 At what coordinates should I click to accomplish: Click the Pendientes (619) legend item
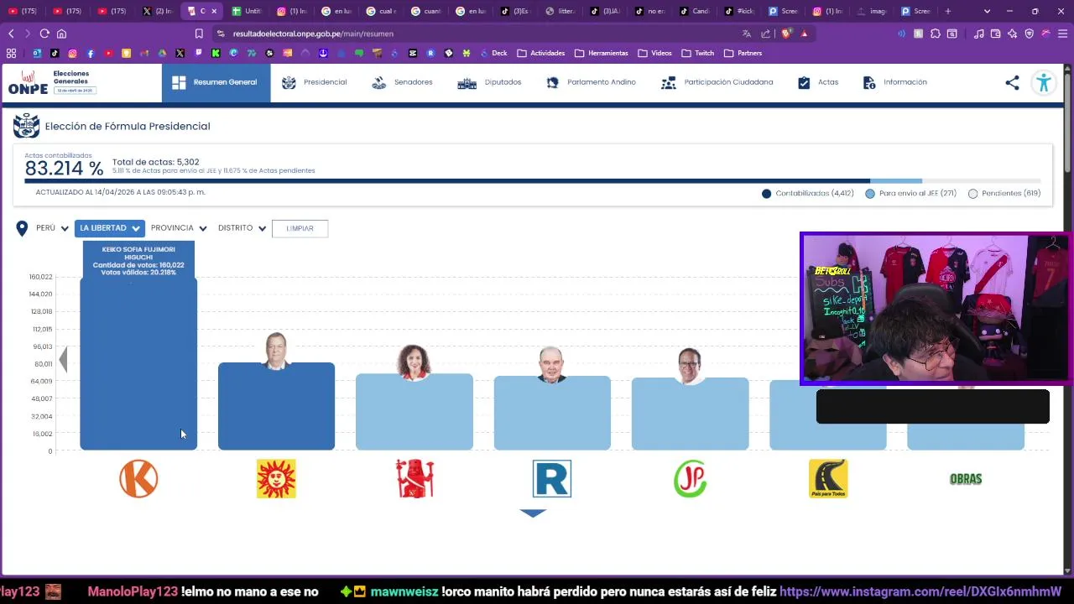pyautogui.click(x=1004, y=194)
